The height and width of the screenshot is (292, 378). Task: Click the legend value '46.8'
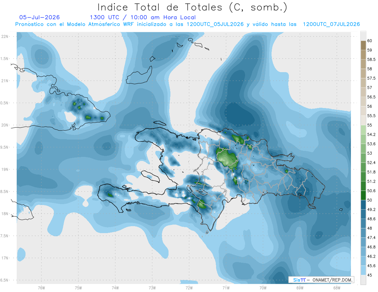(371, 247)
